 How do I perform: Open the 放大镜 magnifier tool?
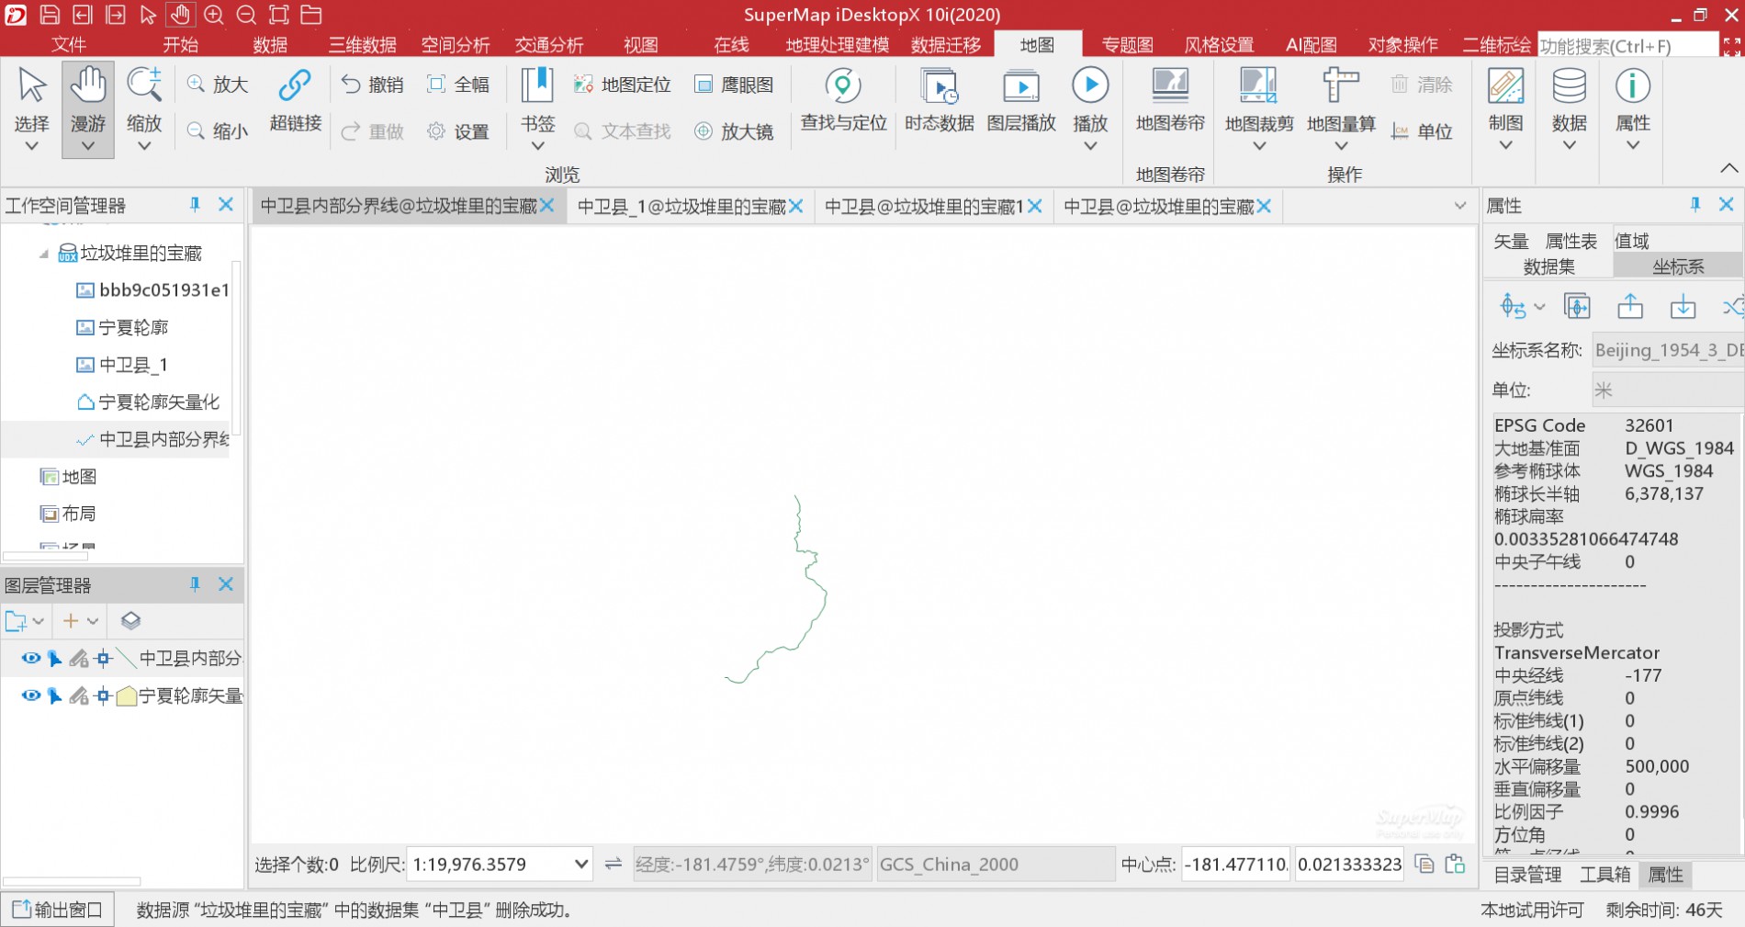(x=734, y=131)
